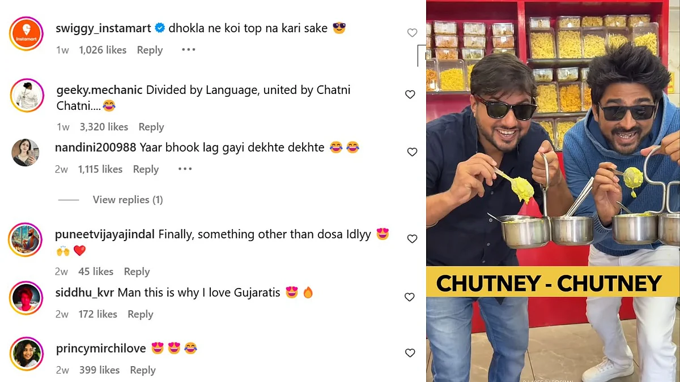
Task: Like princymirchilove's emoji comment
Action: pos(410,353)
